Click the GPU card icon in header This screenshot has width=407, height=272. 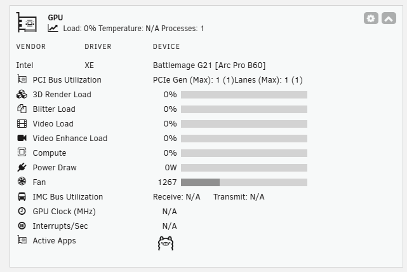point(27,22)
